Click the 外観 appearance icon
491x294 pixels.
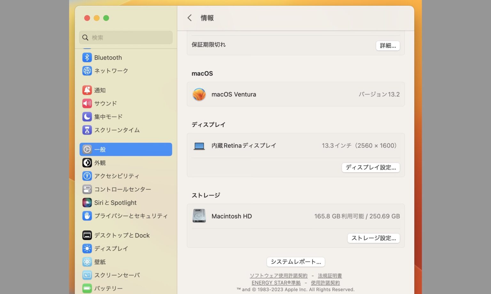(x=87, y=163)
